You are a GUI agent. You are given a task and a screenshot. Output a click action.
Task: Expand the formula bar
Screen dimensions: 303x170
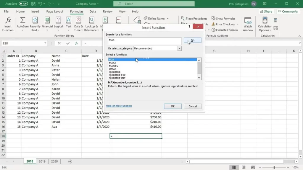tap(300, 43)
